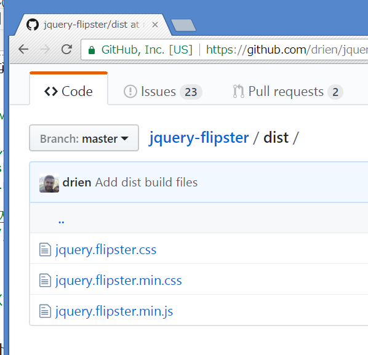
Task: Click the Issues count badge 23
Action: click(191, 92)
